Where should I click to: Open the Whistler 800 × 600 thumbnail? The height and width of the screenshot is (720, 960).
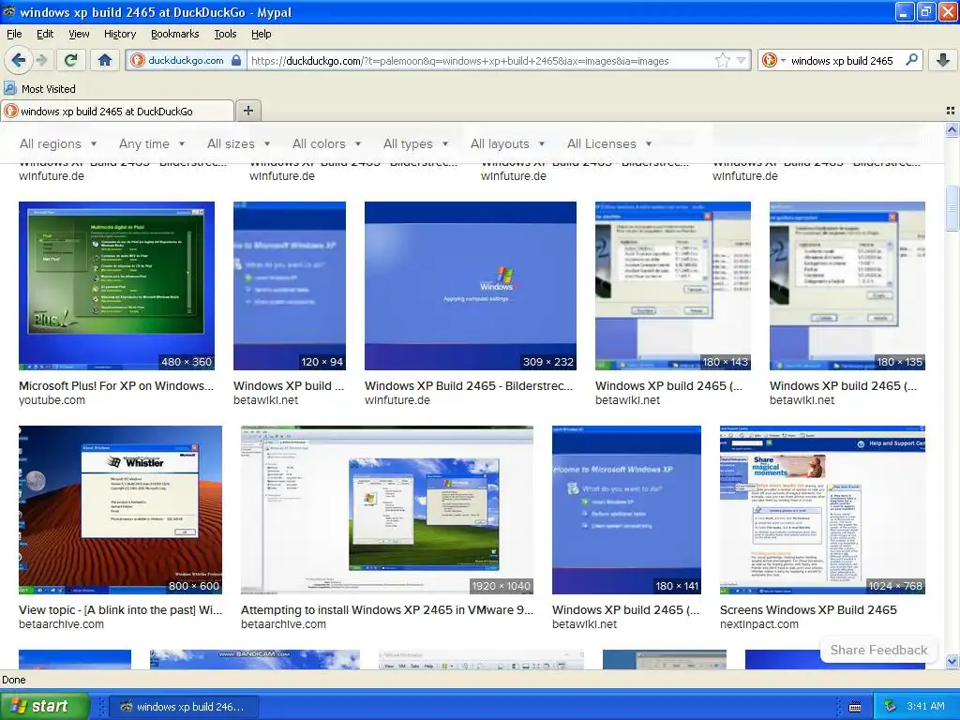click(x=120, y=509)
